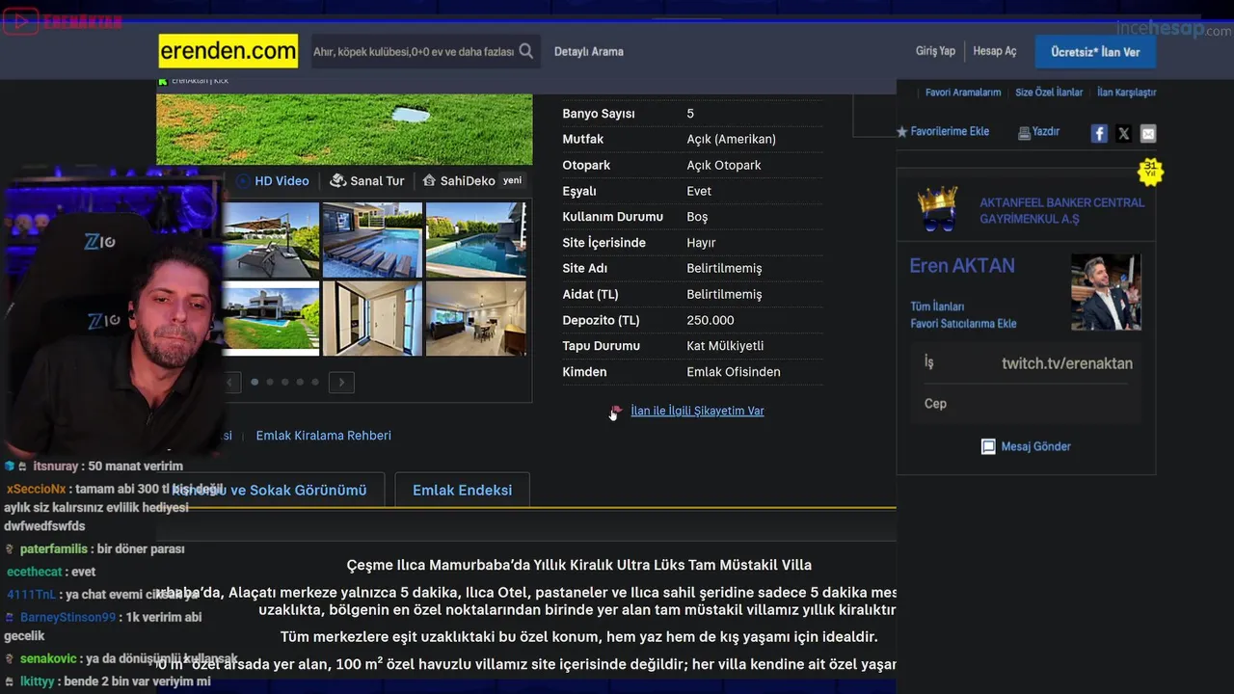The image size is (1234, 694).
Task: Select the third gallery pagination dot
Action: (x=284, y=383)
